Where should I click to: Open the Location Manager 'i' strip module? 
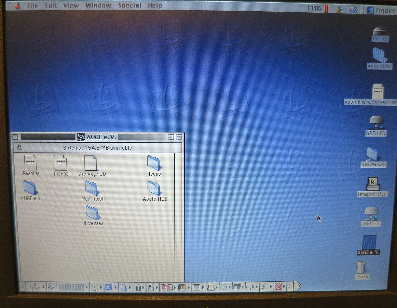tap(139, 287)
